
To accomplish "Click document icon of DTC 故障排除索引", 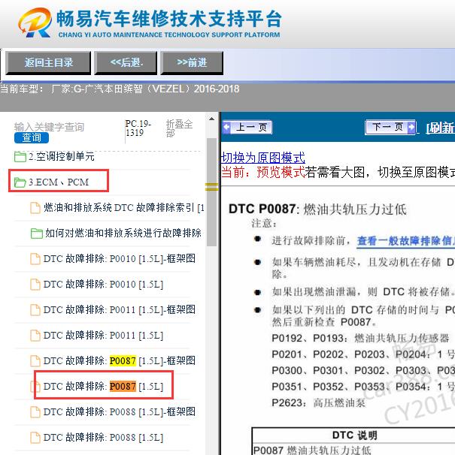I will tap(35, 208).
